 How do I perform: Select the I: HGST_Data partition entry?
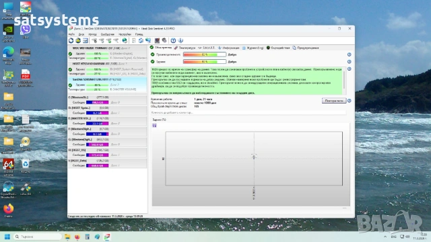point(107,163)
